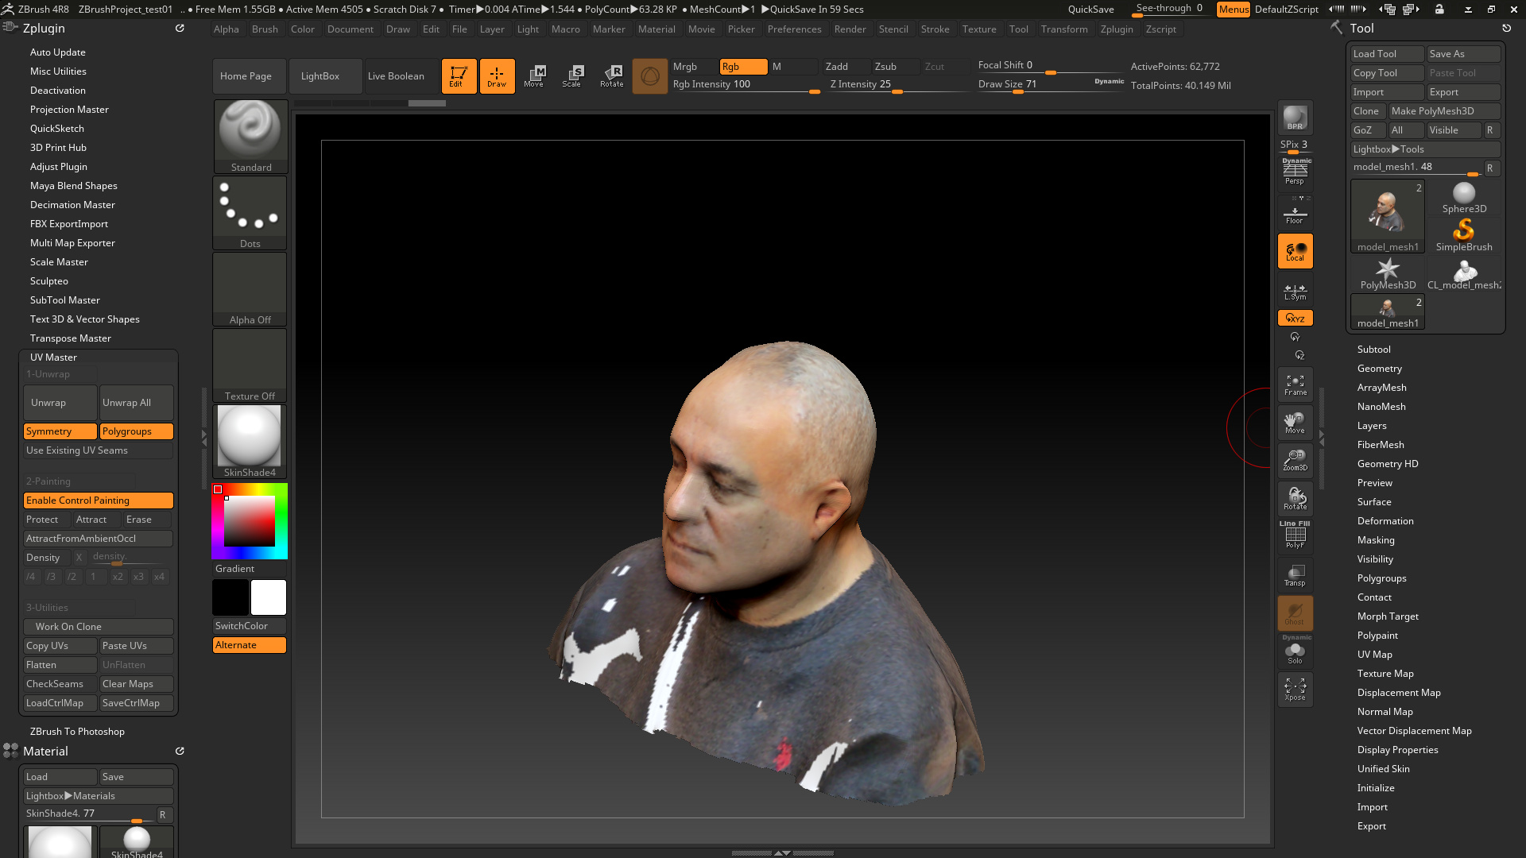
Task: Toggle Polygroups in UV Master
Action: tap(136, 431)
